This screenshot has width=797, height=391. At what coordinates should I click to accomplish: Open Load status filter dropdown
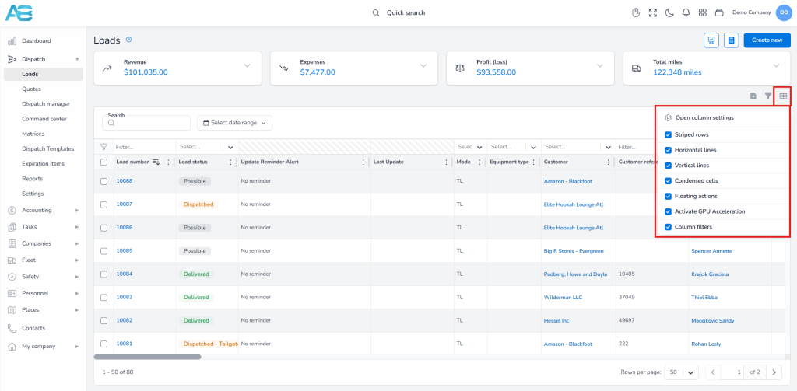pos(230,147)
